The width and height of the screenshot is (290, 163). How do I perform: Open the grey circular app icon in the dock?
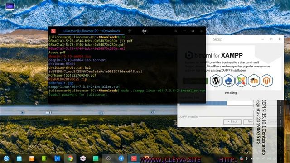[x=108, y=158]
